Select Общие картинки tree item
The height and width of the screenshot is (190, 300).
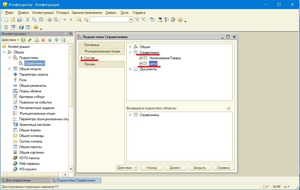point(32,152)
